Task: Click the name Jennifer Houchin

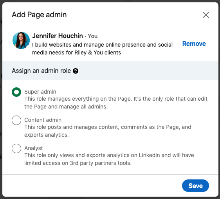Action: [58, 36]
